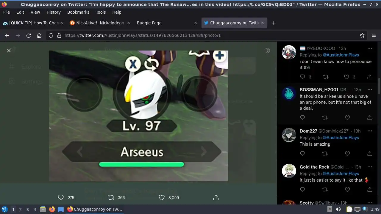The height and width of the screenshot is (214, 381).
Task: Open Dom227's profile avatar
Action: coord(289,135)
